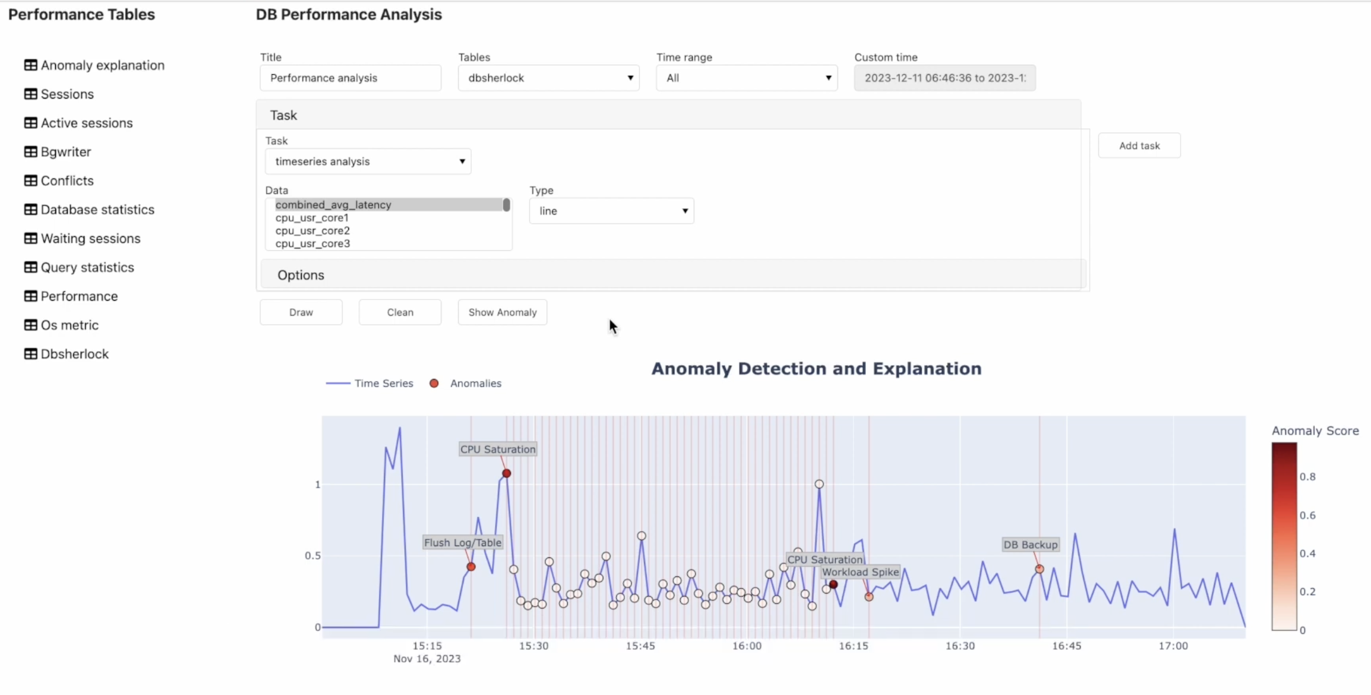Open the Tables dropdown showing dbsherlock
This screenshot has width=1371, height=695.
[x=548, y=78]
